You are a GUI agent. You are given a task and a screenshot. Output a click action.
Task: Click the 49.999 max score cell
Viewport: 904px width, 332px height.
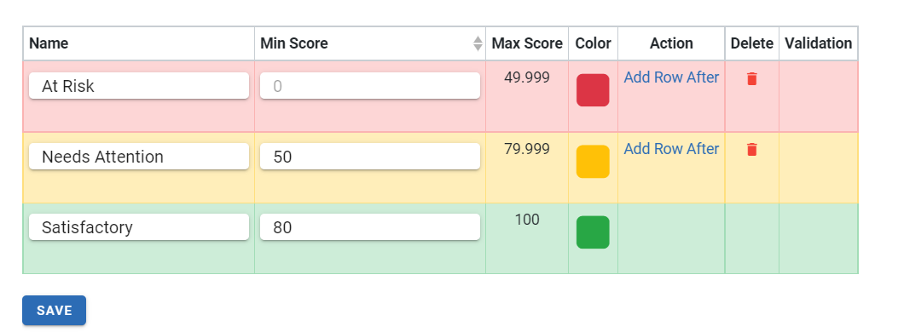(x=527, y=77)
